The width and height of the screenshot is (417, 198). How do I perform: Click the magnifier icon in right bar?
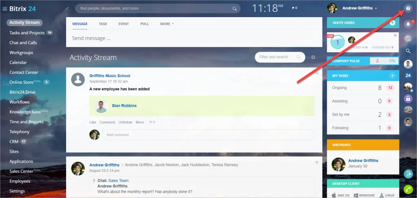(408, 51)
